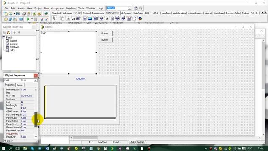The image size is (268, 151).
Task: Click the green Run arrow button
Action: pyautogui.click(x=28, y=19)
